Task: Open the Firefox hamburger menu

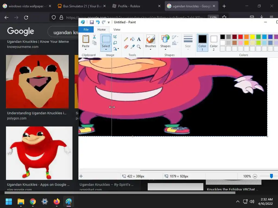Action: click(271, 17)
